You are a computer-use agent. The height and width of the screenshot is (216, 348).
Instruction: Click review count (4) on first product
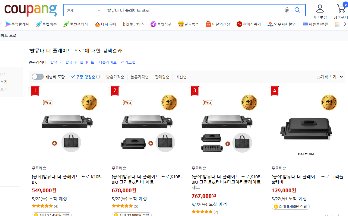point(56,206)
